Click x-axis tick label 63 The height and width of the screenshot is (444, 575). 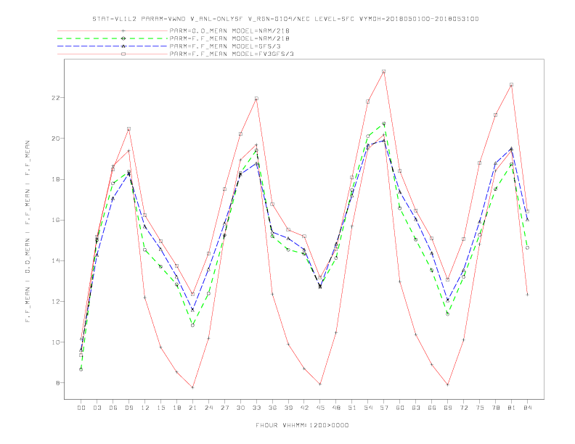416,408
